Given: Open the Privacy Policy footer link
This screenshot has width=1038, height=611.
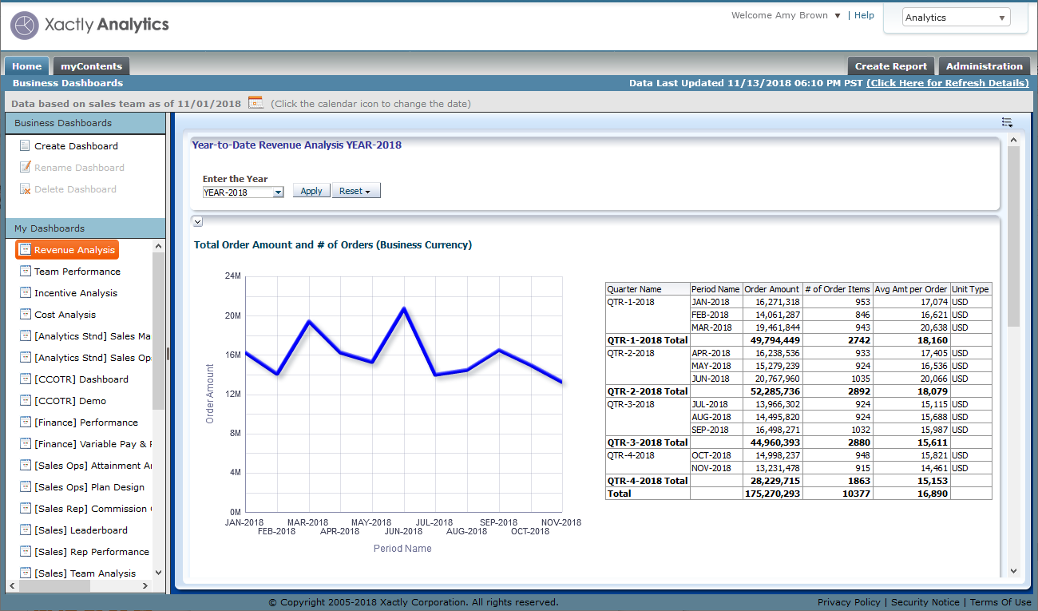Looking at the screenshot, I should tap(849, 602).
